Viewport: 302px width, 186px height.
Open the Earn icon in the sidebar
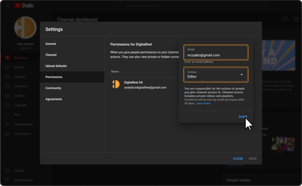7,114
